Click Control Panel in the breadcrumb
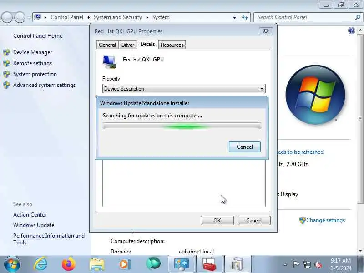364x273 pixels. 67,17
